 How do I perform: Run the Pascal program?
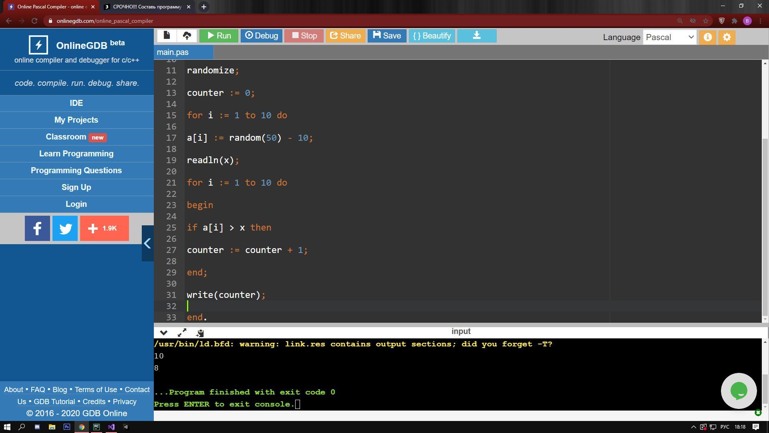tap(219, 36)
